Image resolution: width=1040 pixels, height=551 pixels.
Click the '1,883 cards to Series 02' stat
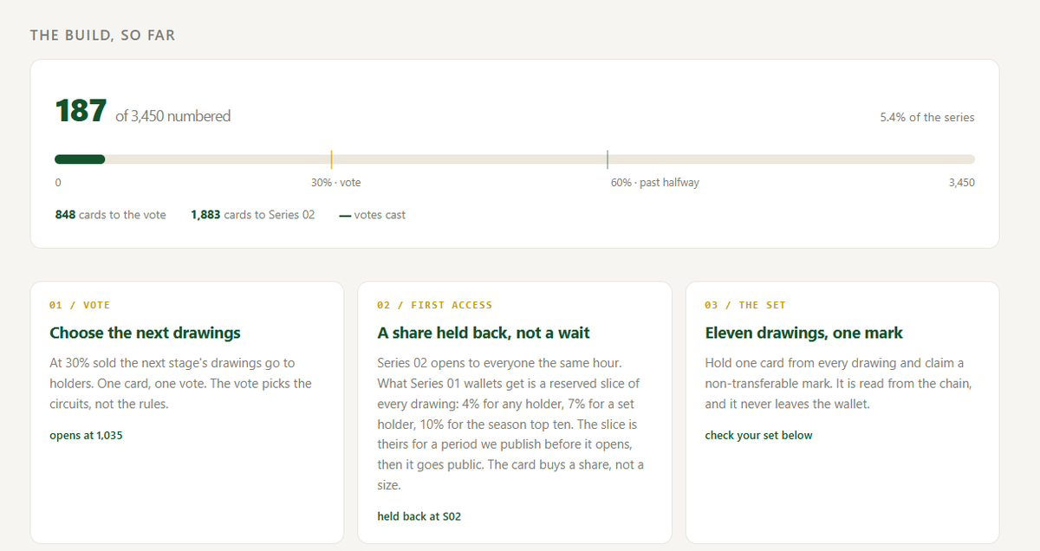coord(253,215)
